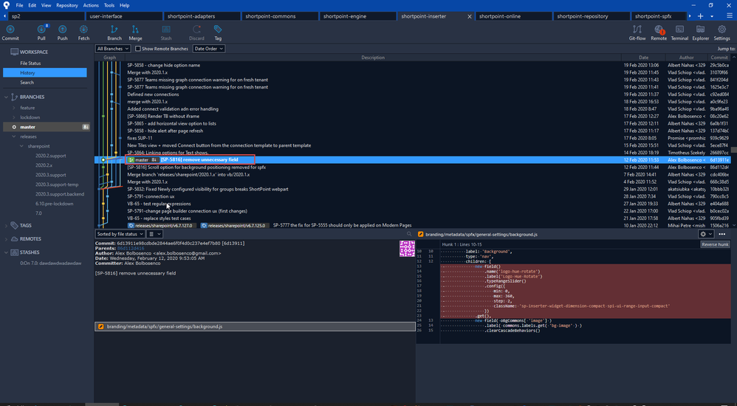
Task: Open the All Branches dropdown
Action: [112, 49]
